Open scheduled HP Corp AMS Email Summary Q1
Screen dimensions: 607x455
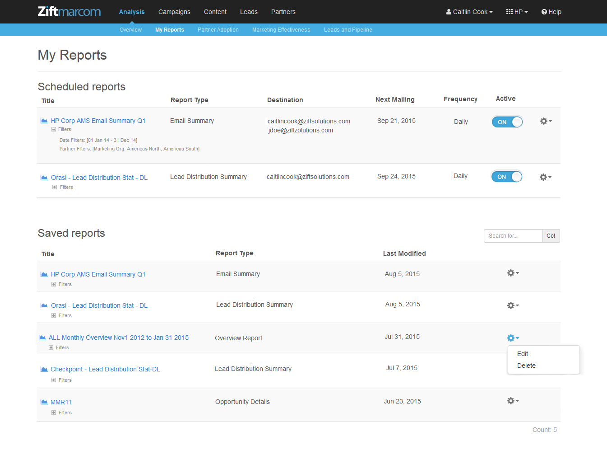pos(98,121)
